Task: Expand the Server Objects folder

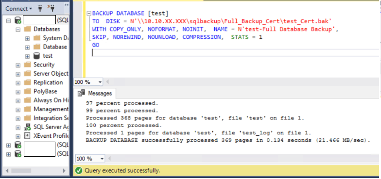Action: (18, 74)
